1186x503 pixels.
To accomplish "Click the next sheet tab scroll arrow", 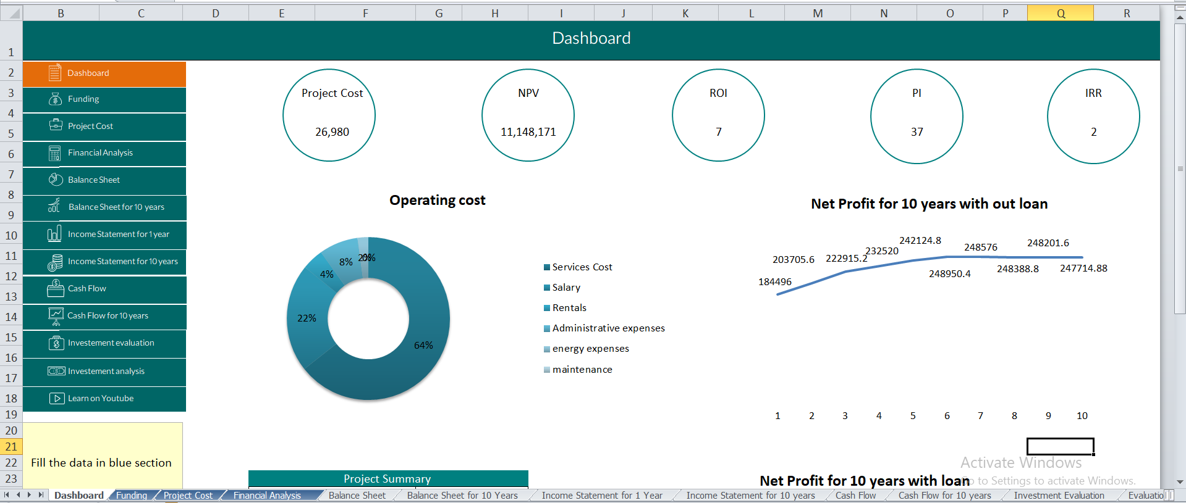I will coord(29,495).
